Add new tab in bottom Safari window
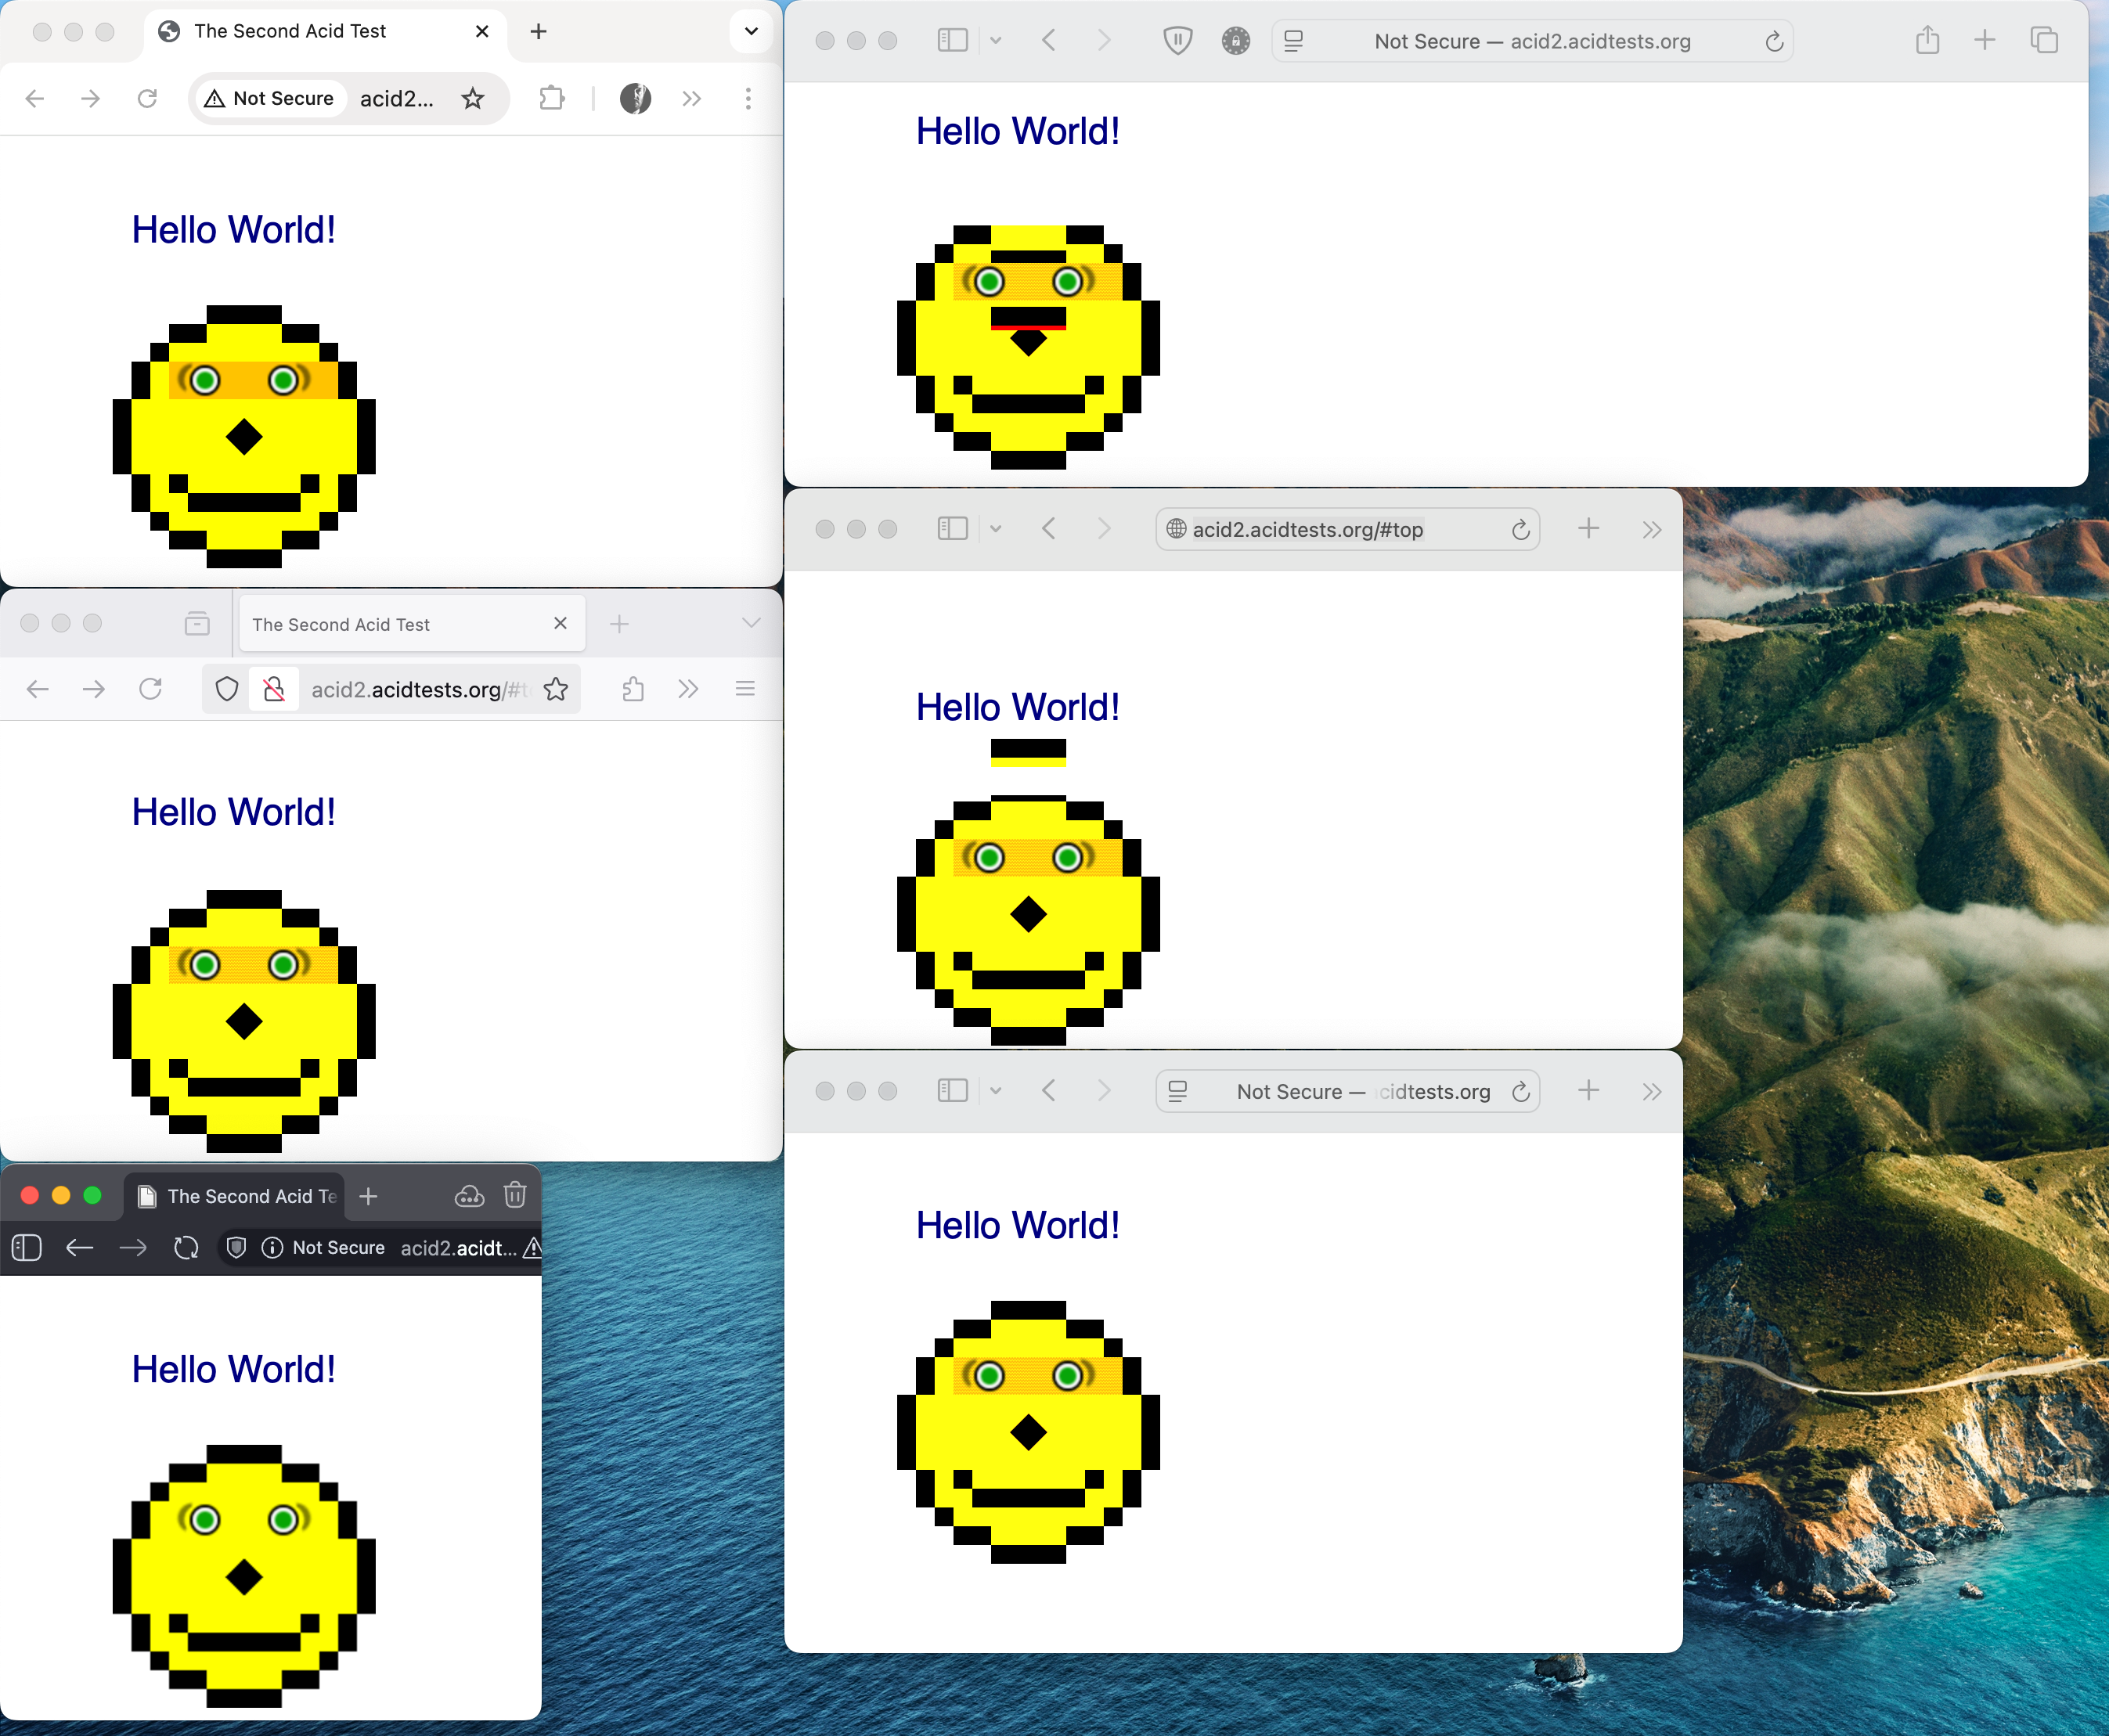Viewport: 2109px width, 1736px height. (1589, 1090)
